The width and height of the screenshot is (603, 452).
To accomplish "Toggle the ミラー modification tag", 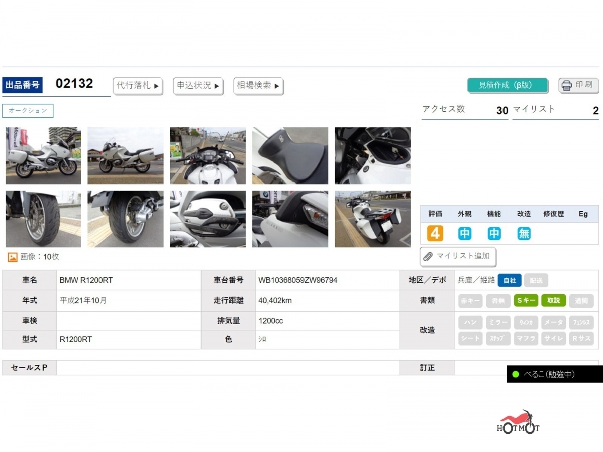I will [x=498, y=323].
